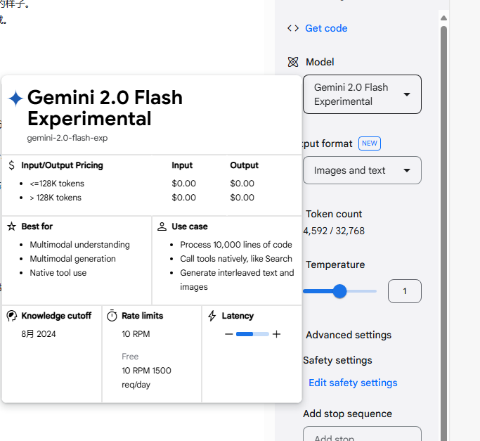Click the dollar sign pricing icon
This screenshot has width=480, height=441.
point(12,165)
